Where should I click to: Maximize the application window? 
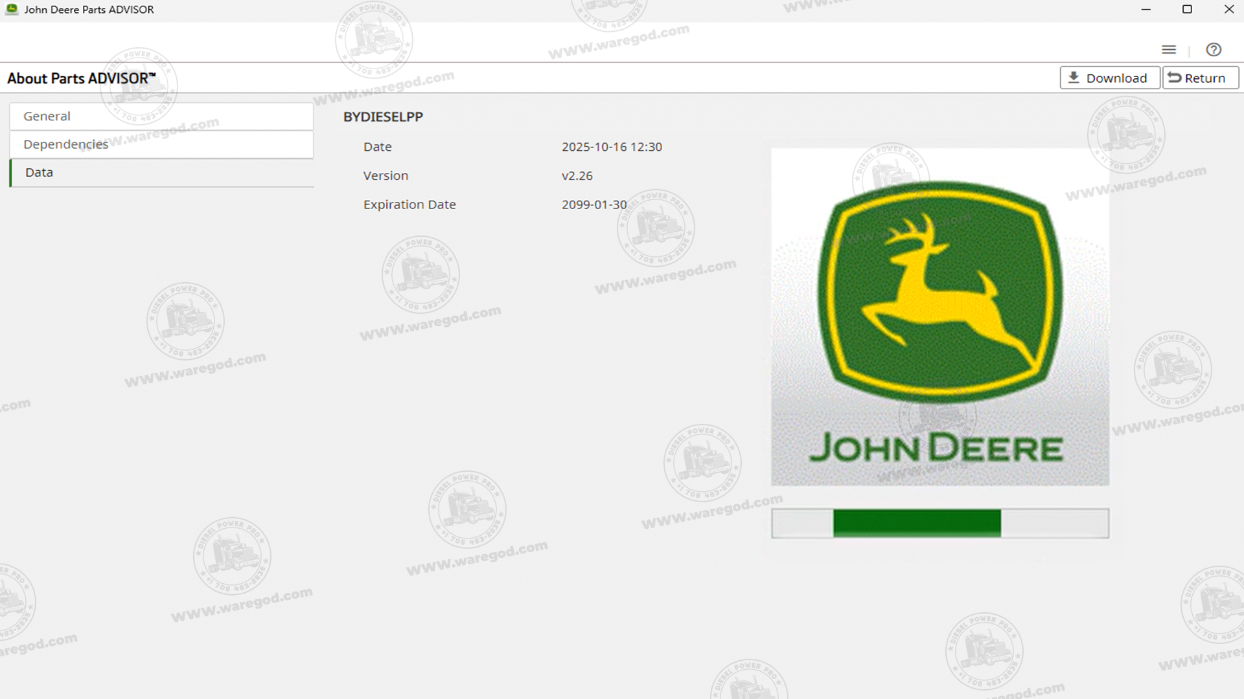coord(1187,9)
